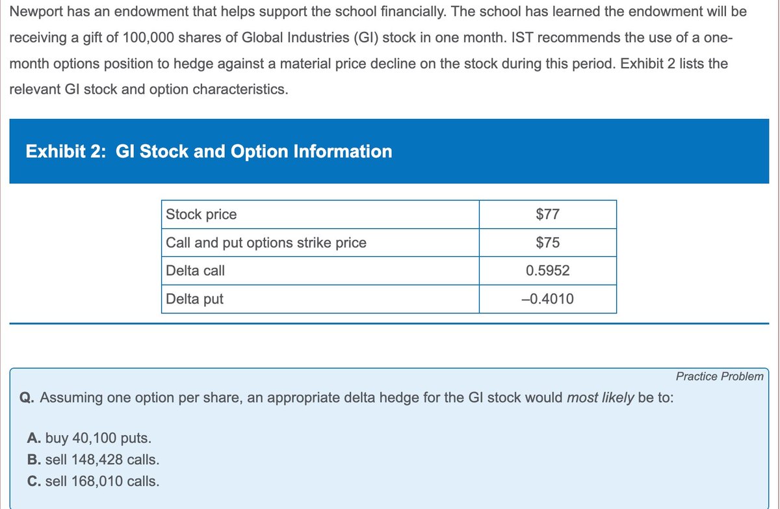Click the $77 stock price value
The width and height of the screenshot is (780, 509).
click(548, 215)
